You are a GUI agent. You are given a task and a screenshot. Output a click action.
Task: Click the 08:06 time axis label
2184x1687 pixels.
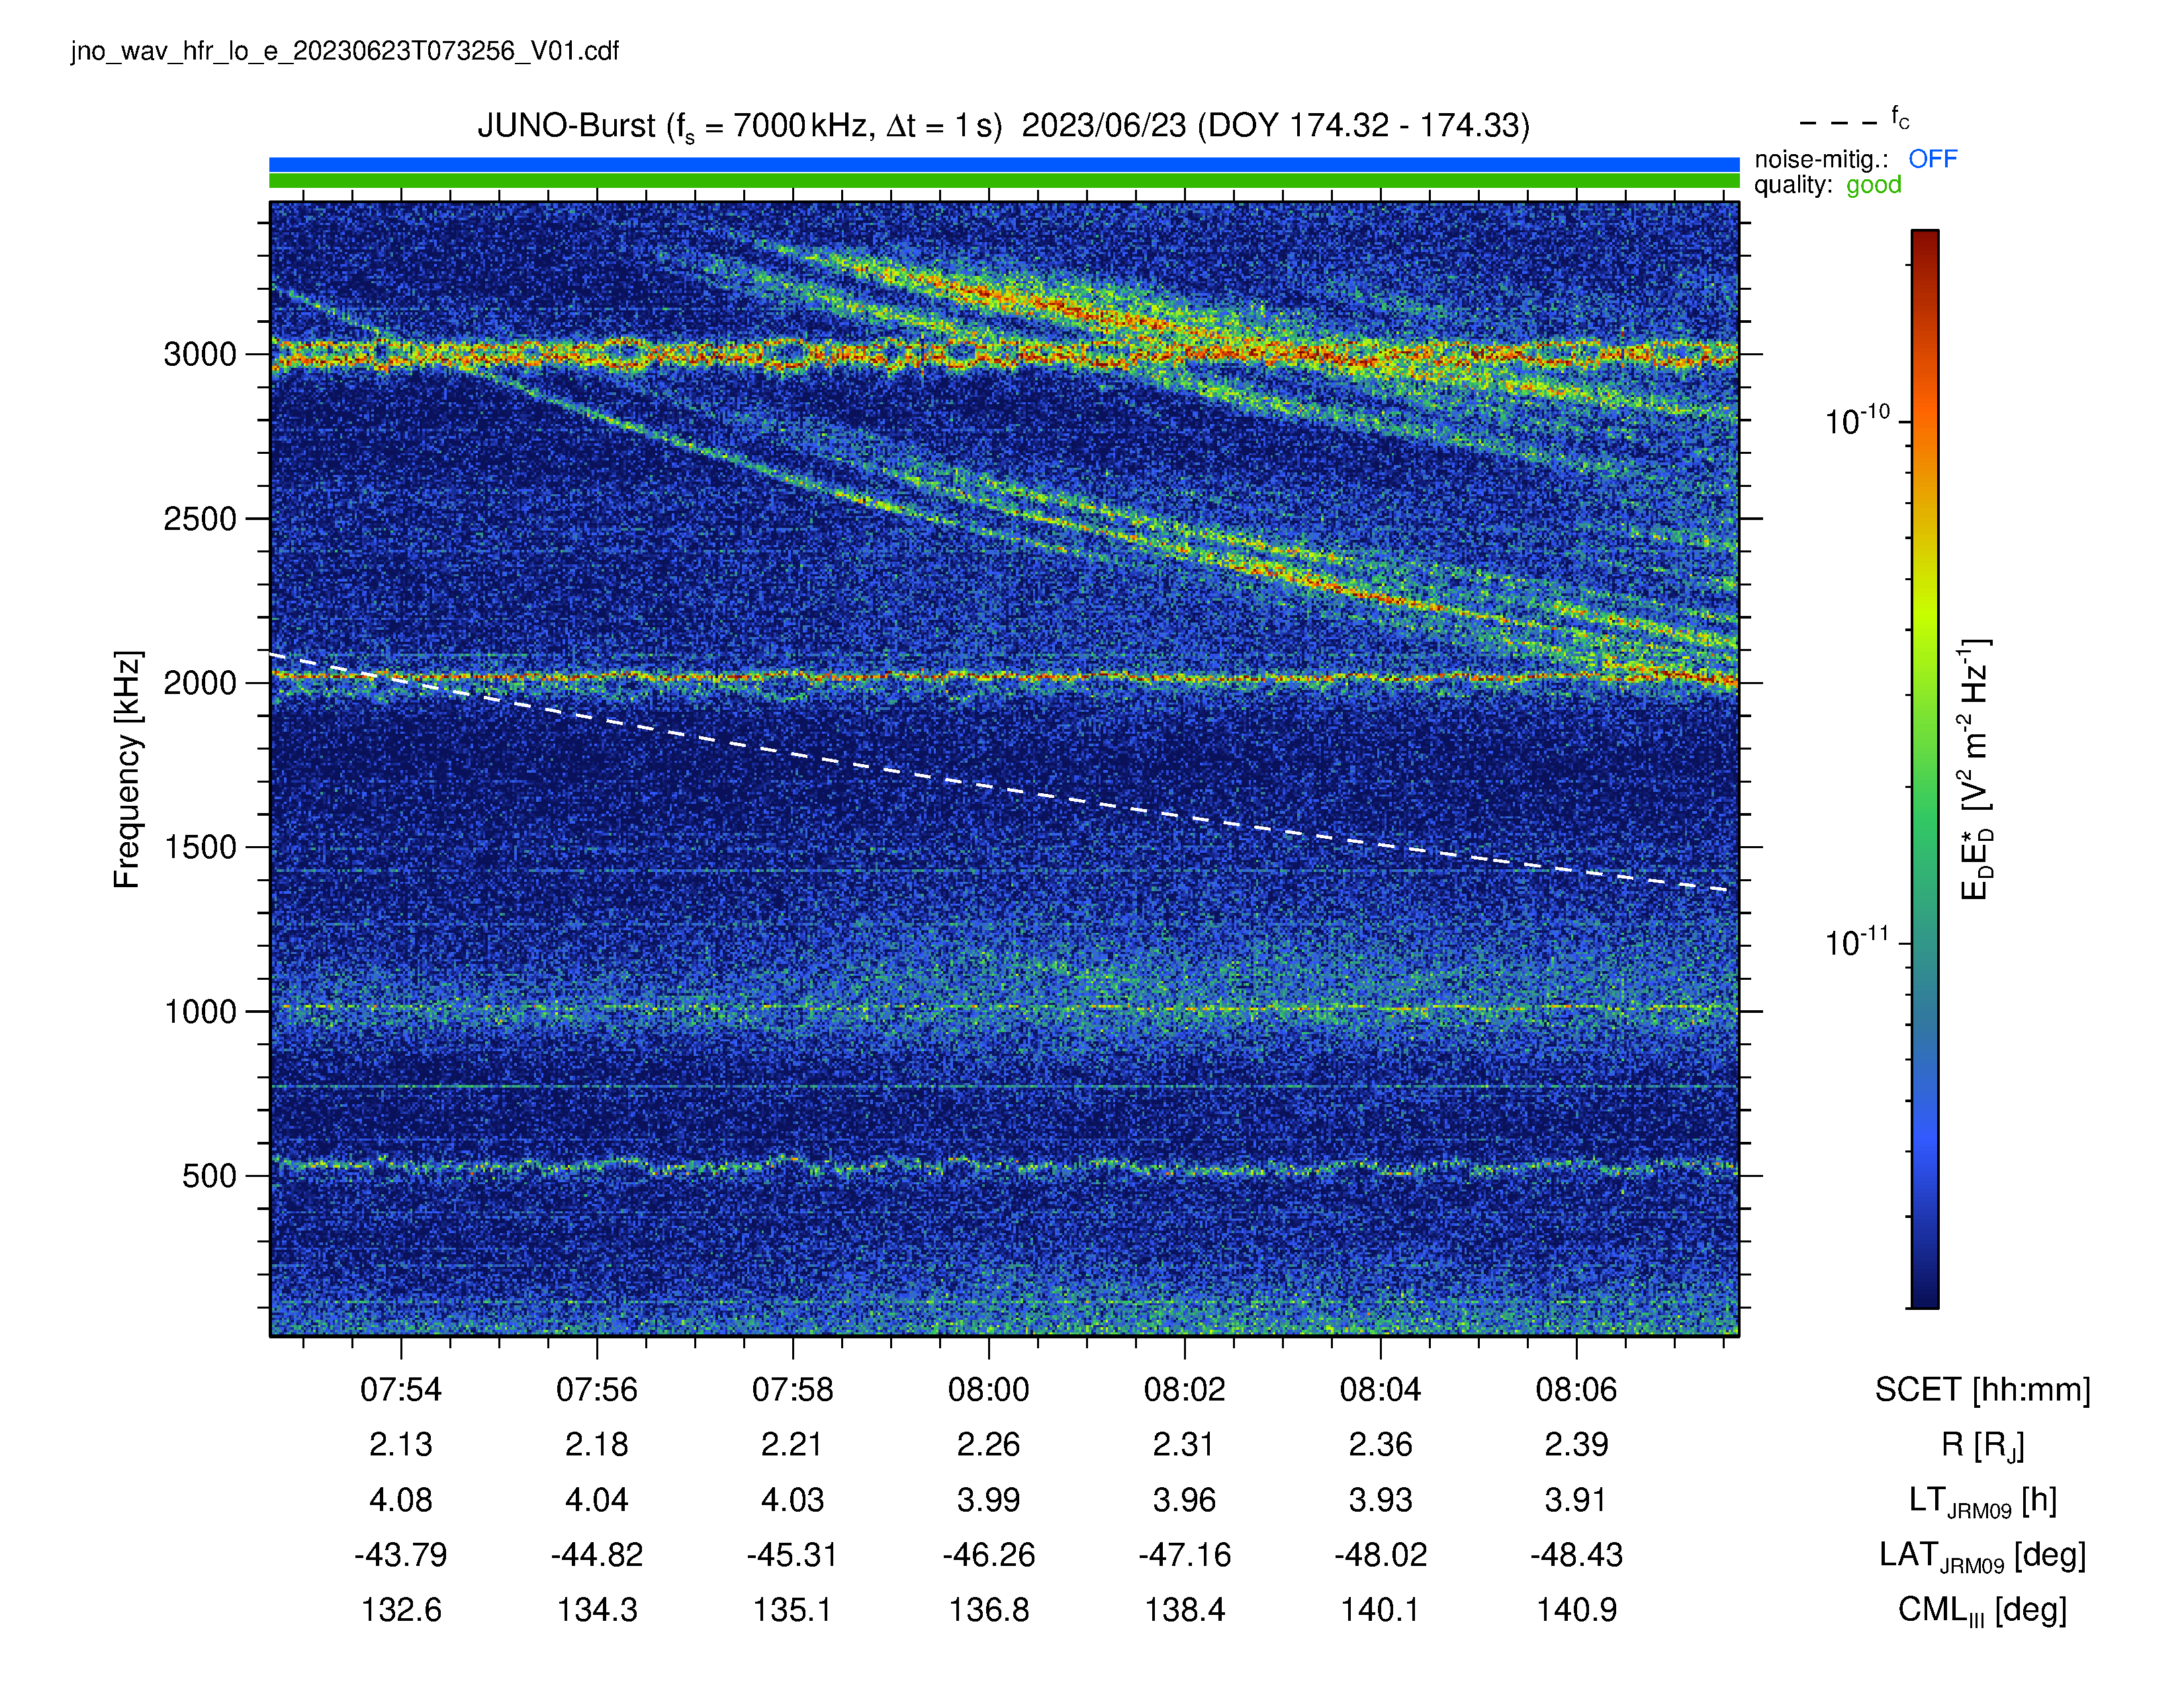point(1576,1389)
